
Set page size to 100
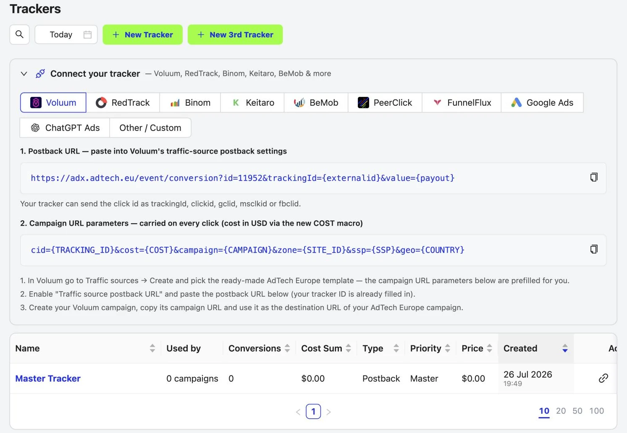[x=597, y=411]
